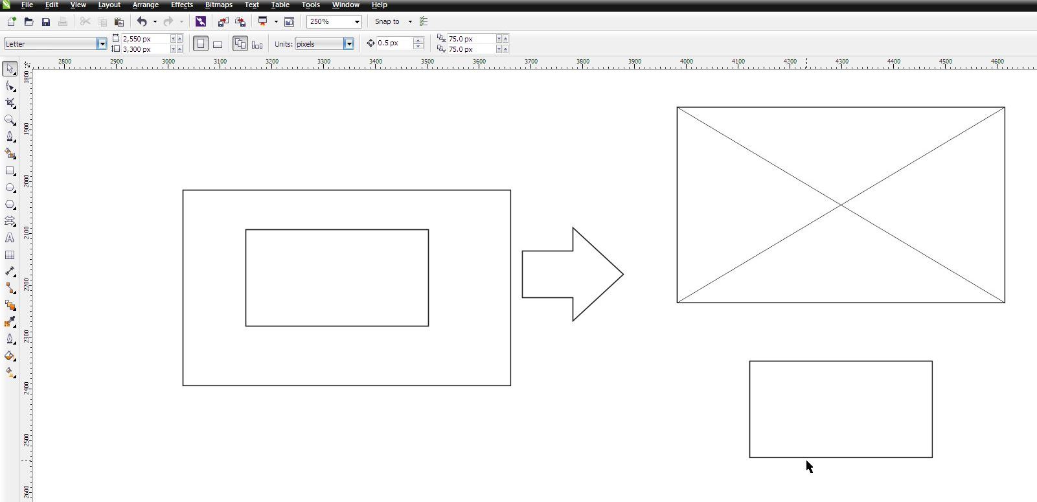This screenshot has height=502, width=1037.
Task: Select the Color Eyedropper tool
Action: click(10, 322)
